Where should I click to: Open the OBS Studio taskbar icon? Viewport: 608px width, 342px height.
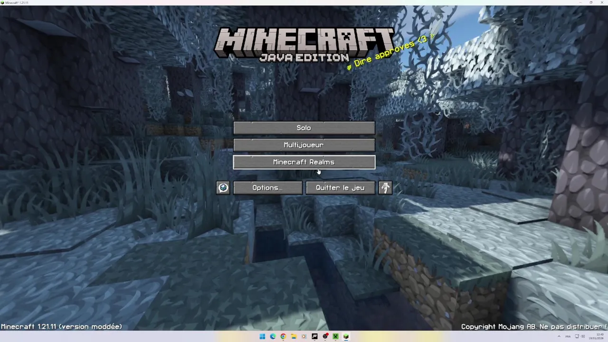[x=325, y=336]
